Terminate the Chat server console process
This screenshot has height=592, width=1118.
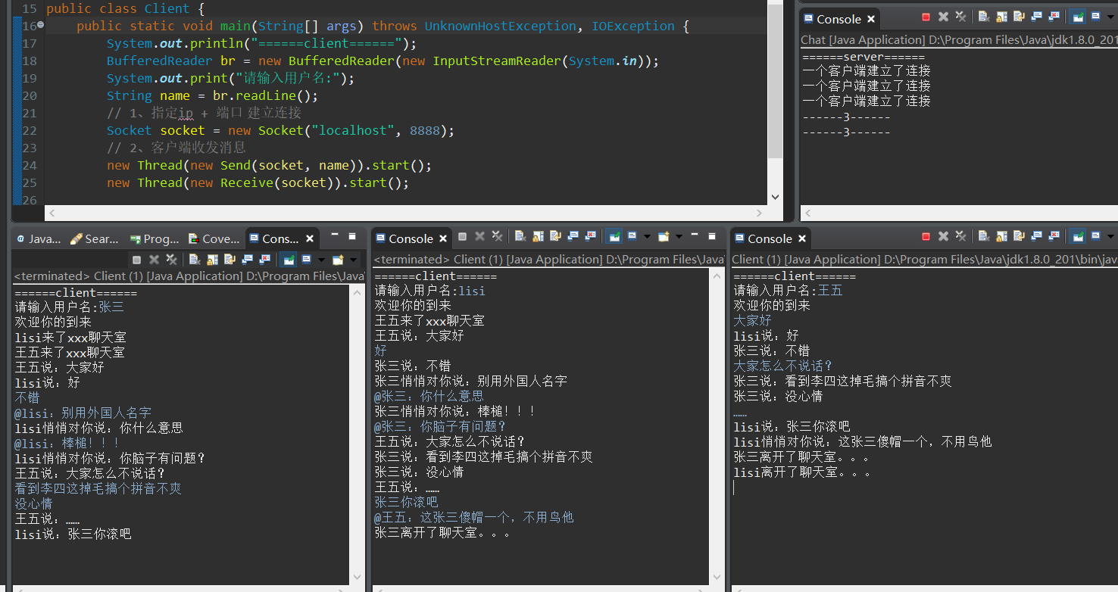926,17
